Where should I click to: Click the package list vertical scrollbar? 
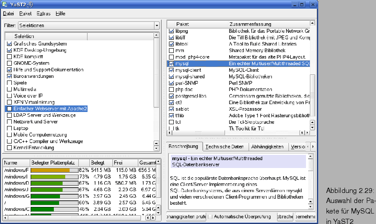pos(313,96)
